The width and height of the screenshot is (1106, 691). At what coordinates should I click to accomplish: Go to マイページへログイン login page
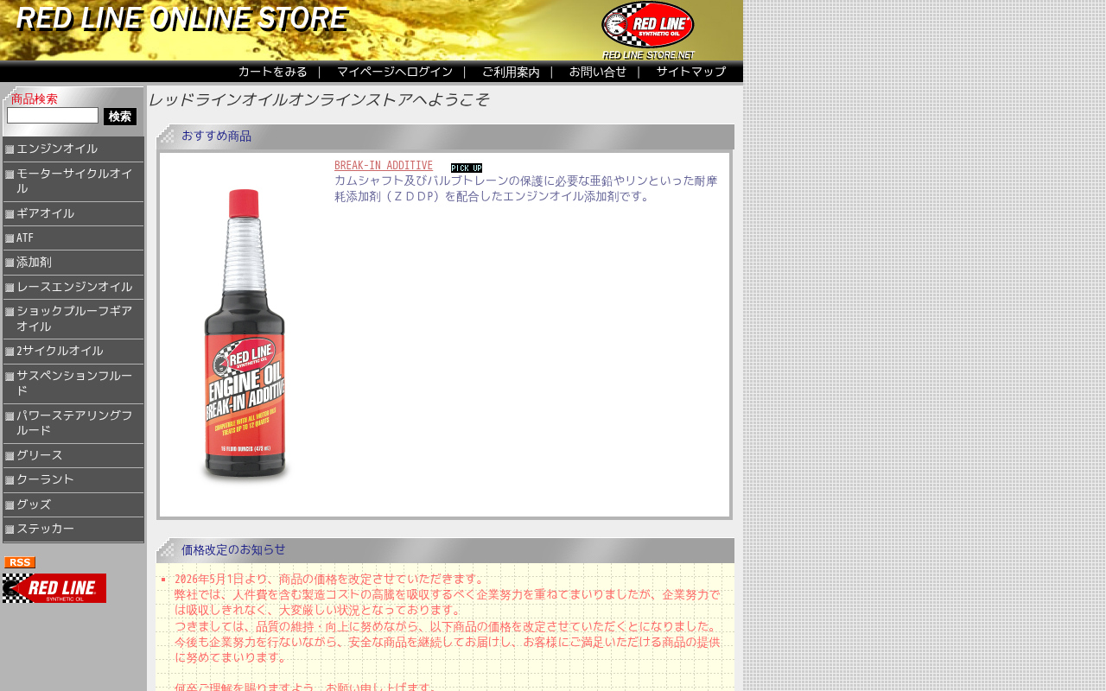coord(395,72)
